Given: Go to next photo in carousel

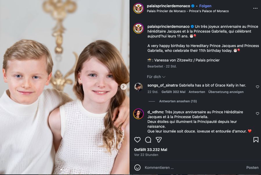Looking at the screenshot, I should coord(124,87).
